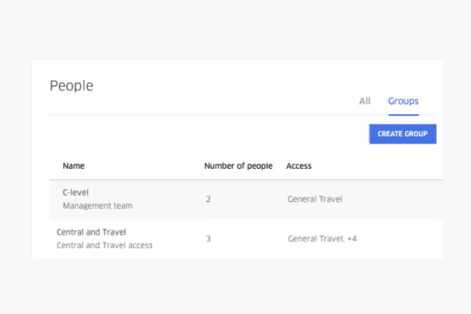471x314 pixels.
Task: Expand the General Travel, +4 access list
Action: coord(323,239)
